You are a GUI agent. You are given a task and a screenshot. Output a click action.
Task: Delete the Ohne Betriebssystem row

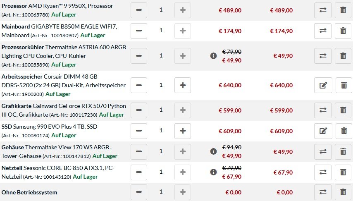(343, 192)
